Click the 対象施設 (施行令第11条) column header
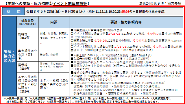This screenshot has height=104, width=185. [27, 22]
